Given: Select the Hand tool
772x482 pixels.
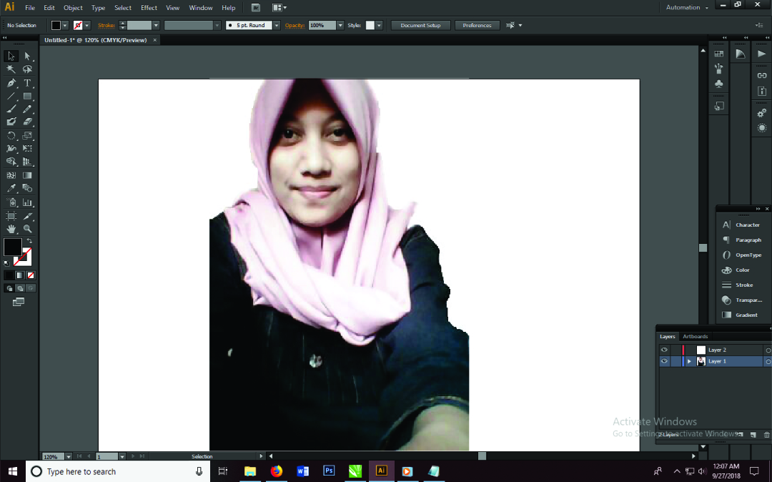Looking at the screenshot, I should tap(11, 229).
